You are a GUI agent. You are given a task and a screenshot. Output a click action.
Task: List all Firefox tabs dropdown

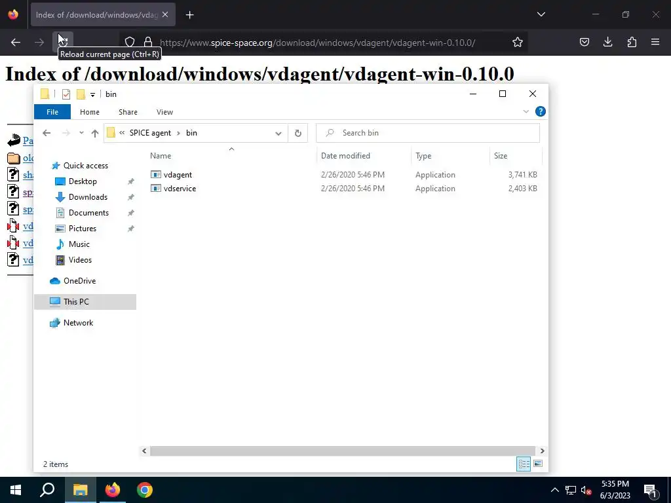(541, 14)
